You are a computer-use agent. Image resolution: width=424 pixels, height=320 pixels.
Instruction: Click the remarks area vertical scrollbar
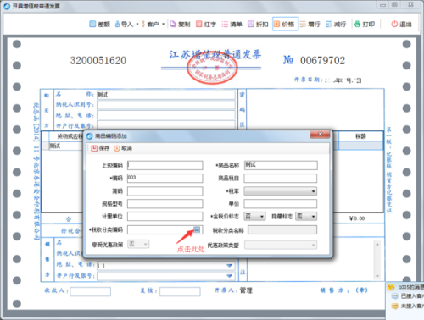pyautogui.click(x=377, y=260)
